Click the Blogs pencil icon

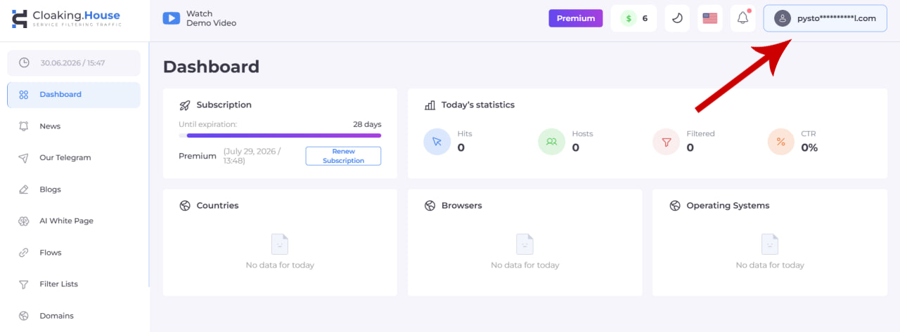pyautogui.click(x=24, y=190)
